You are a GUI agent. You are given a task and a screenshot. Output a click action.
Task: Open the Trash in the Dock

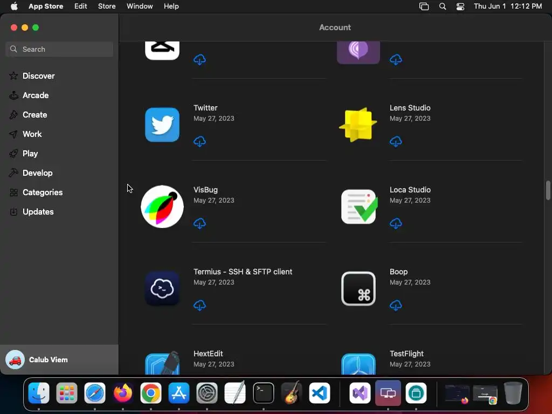513,393
